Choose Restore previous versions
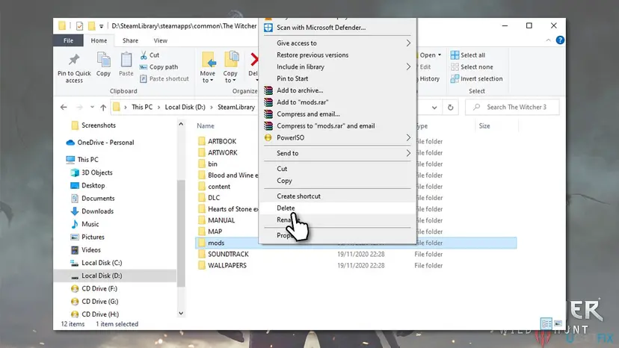Image resolution: width=619 pixels, height=348 pixels. click(x=337, y=55)
